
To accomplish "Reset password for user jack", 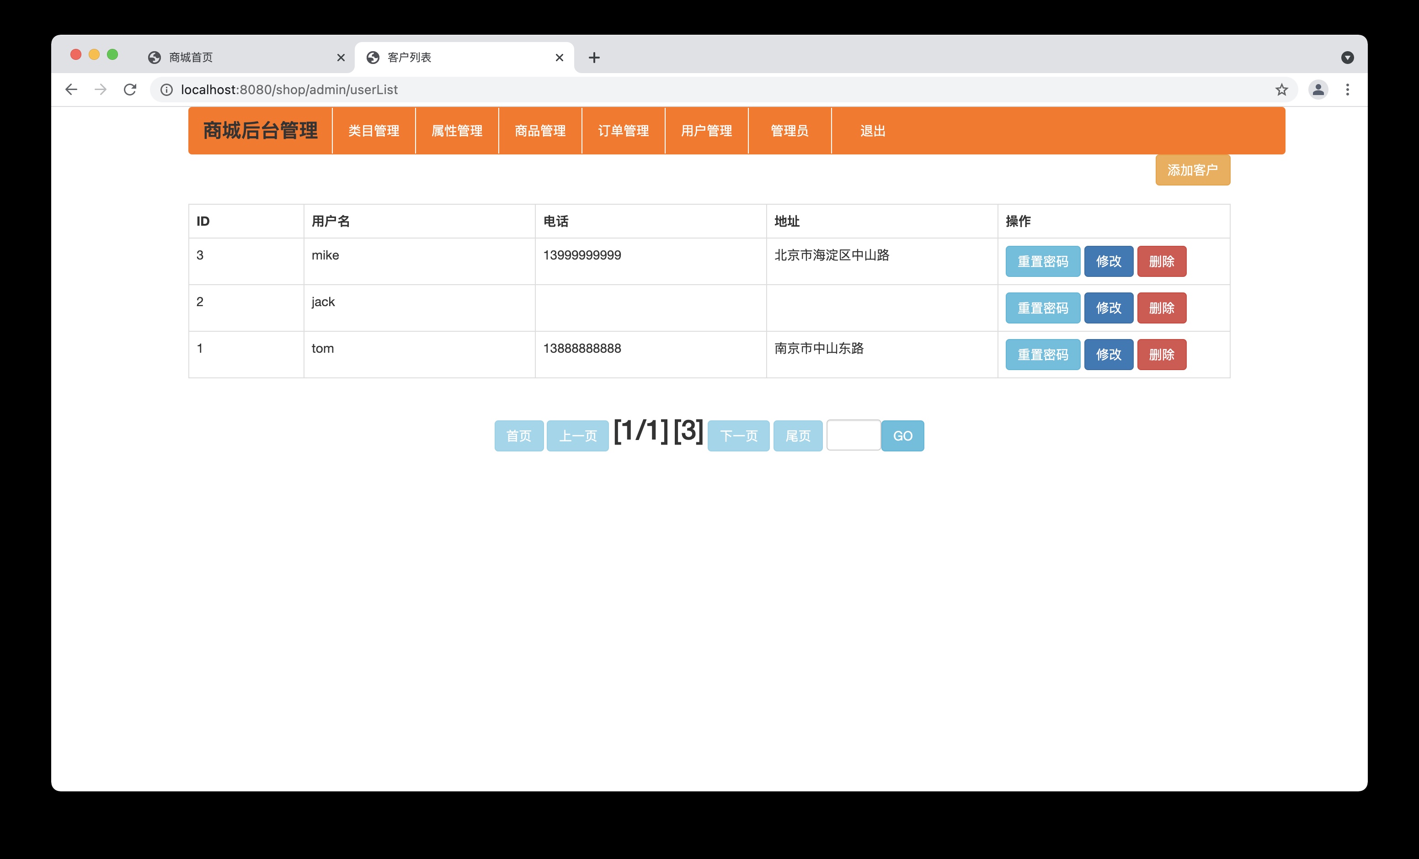I will pos(1043,308).
